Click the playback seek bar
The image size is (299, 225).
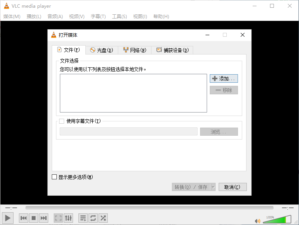coord(149,208)
